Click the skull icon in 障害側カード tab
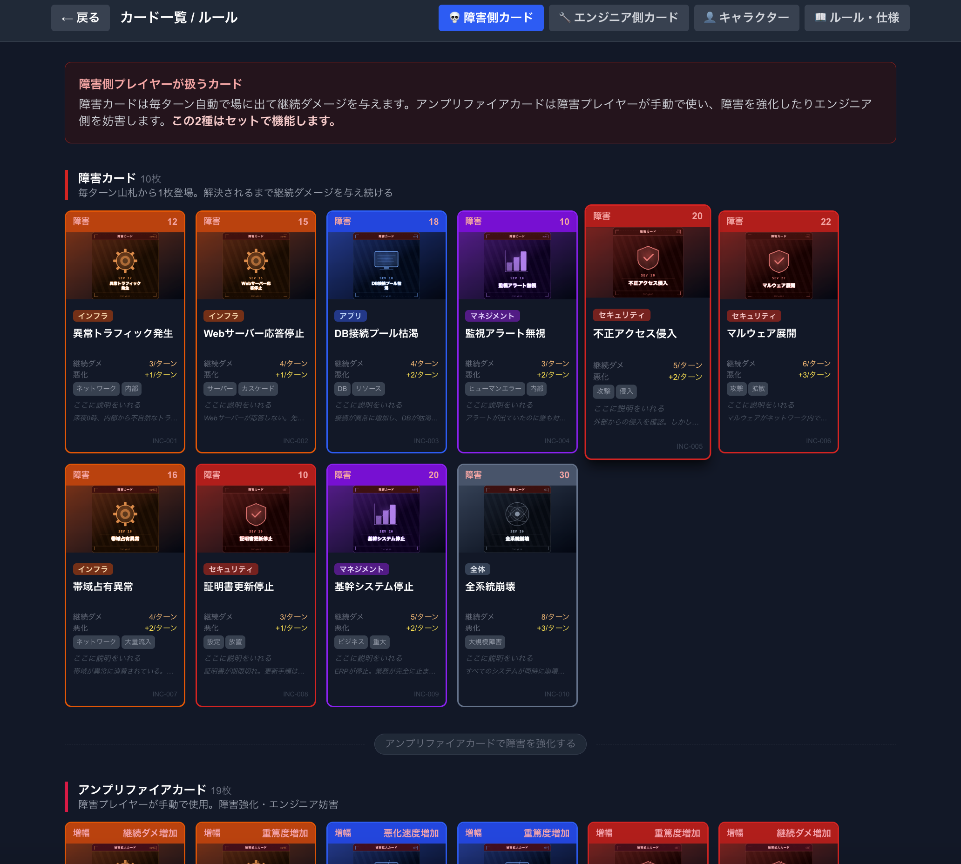Viewport: 961px width, 864px height. coord(454,18)
